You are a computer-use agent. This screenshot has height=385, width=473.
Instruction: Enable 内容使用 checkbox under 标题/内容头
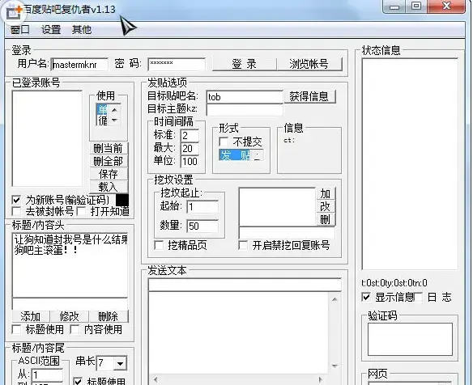click(75, 329)
